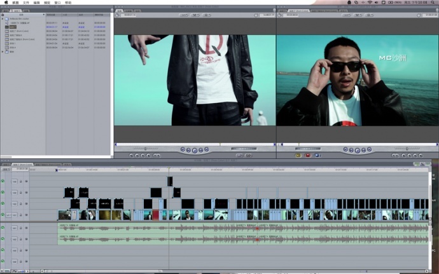Toggle visibility of video track V1
This screenshot has width=439, height=274.
[x=3, y=215]
